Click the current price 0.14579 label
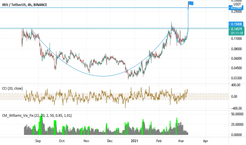 pos(236,29)
